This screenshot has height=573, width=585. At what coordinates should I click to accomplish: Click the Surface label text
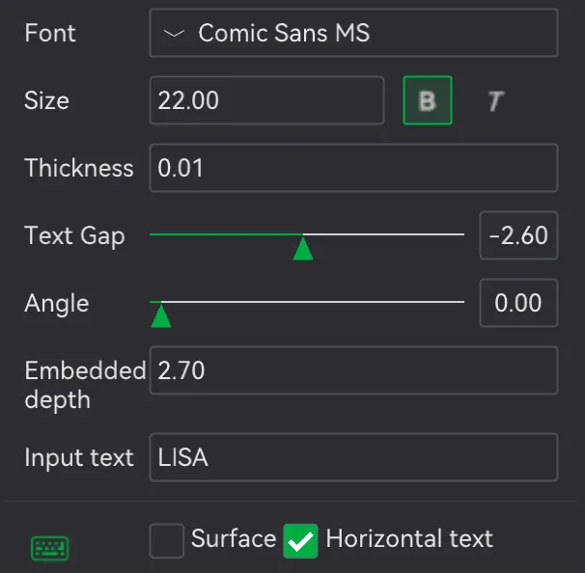click(234, 538)
